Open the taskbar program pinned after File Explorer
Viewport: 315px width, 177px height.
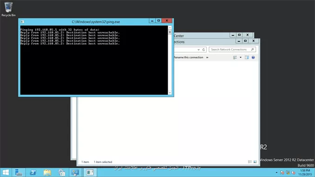pyautogui.click(x=62, y=172)
